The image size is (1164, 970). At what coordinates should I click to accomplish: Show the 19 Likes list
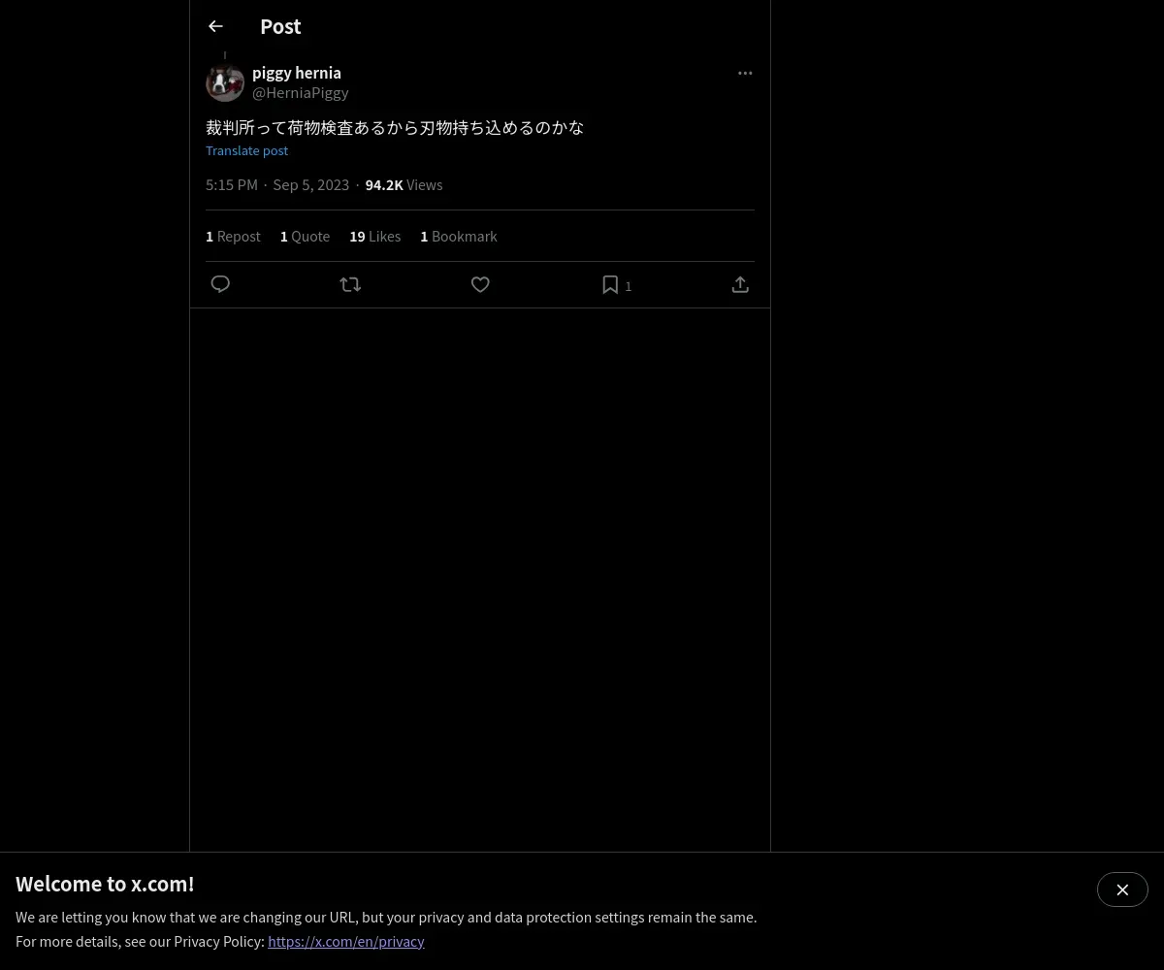(374, 236)
